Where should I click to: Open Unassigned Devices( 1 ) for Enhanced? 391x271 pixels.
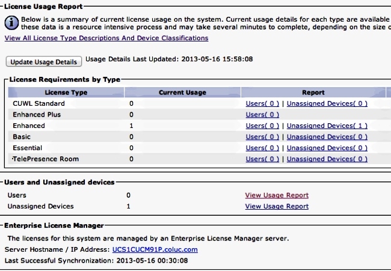(327, 126)
